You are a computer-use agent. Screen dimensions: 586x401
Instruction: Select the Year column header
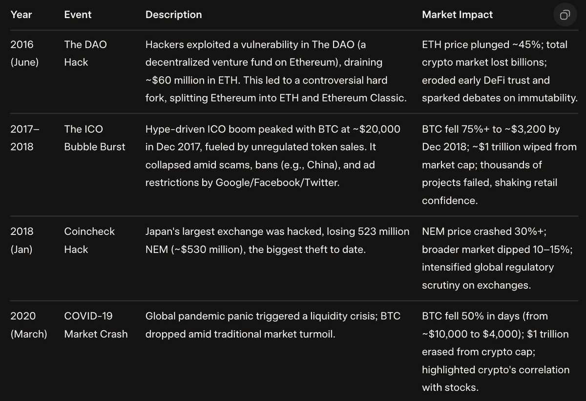pos(21,15)
